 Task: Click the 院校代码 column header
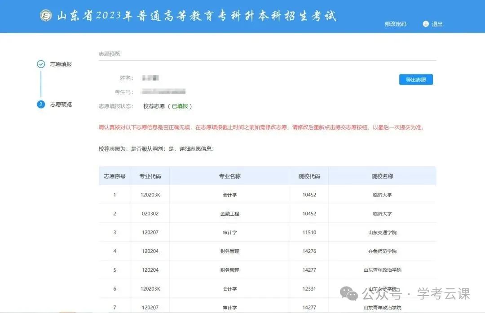(x=309, y=176)
